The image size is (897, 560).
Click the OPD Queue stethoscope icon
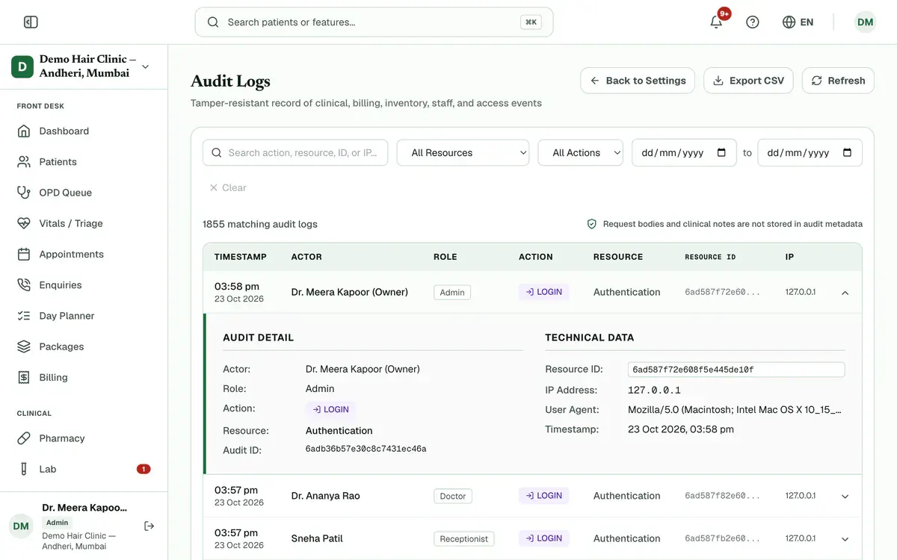[24, 193]
